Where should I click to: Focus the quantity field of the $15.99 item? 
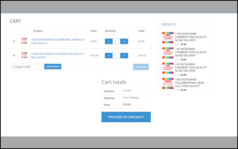pyautogui.click(x=116, y=56)
